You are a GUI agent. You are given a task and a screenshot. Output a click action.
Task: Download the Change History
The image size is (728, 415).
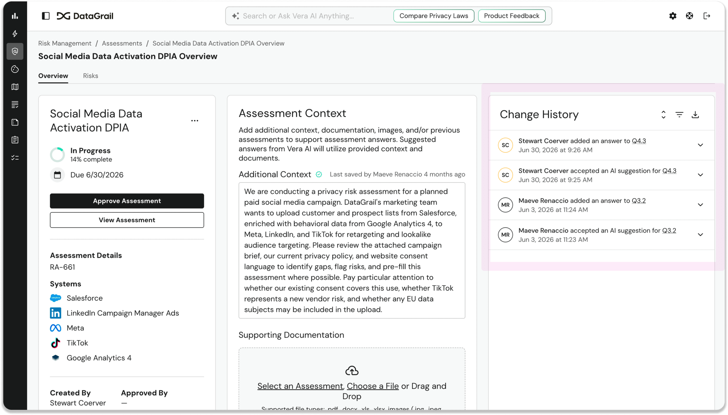(x=695, y=115)
